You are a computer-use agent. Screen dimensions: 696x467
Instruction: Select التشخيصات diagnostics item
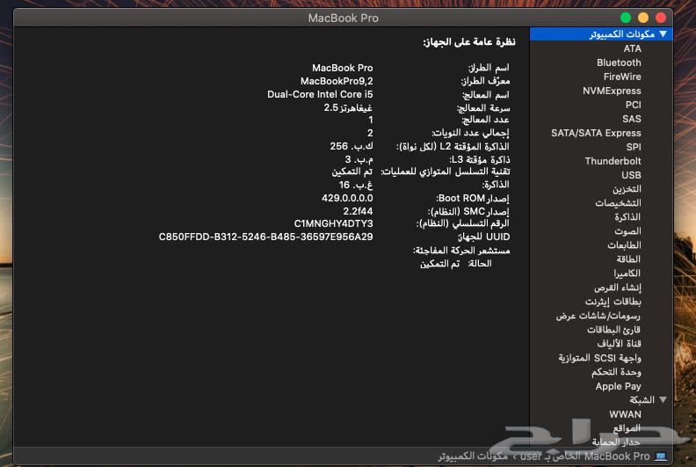point(619,203)
